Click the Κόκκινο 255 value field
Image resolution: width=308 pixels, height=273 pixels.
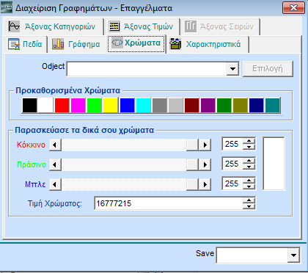(232, 144)
